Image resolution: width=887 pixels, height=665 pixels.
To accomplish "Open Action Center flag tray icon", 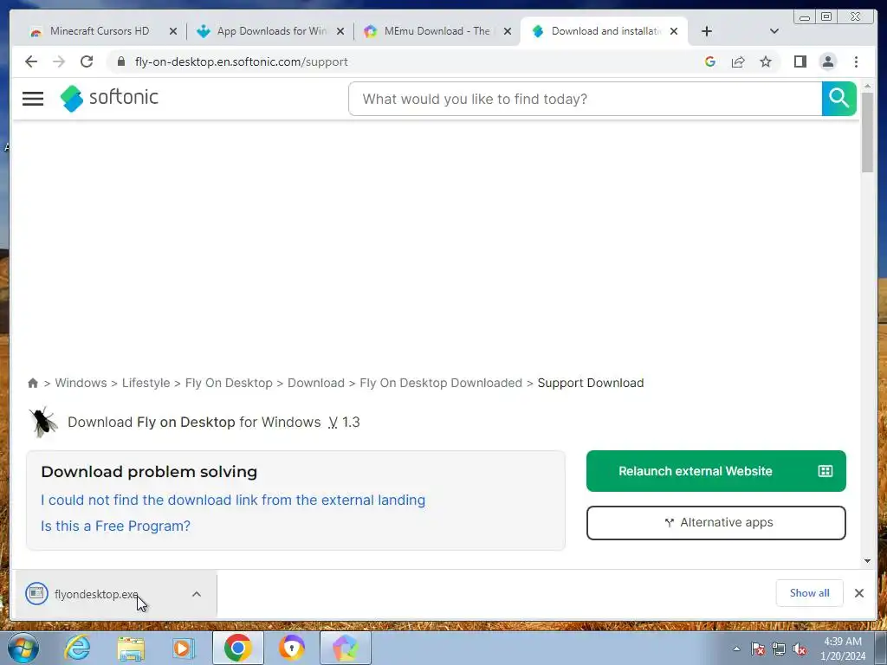I will coord(758,649).
